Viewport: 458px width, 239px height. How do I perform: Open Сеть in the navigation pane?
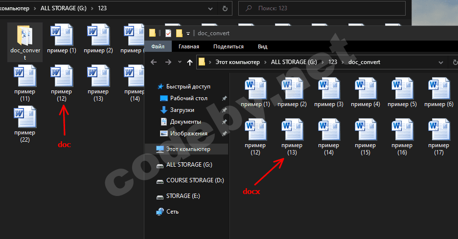point(172,212)
